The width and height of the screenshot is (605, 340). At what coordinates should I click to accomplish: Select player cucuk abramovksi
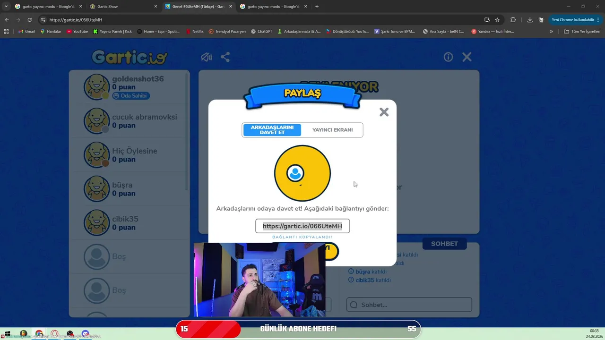129,121
